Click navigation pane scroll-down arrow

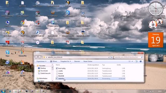click(x=52, y=81)
